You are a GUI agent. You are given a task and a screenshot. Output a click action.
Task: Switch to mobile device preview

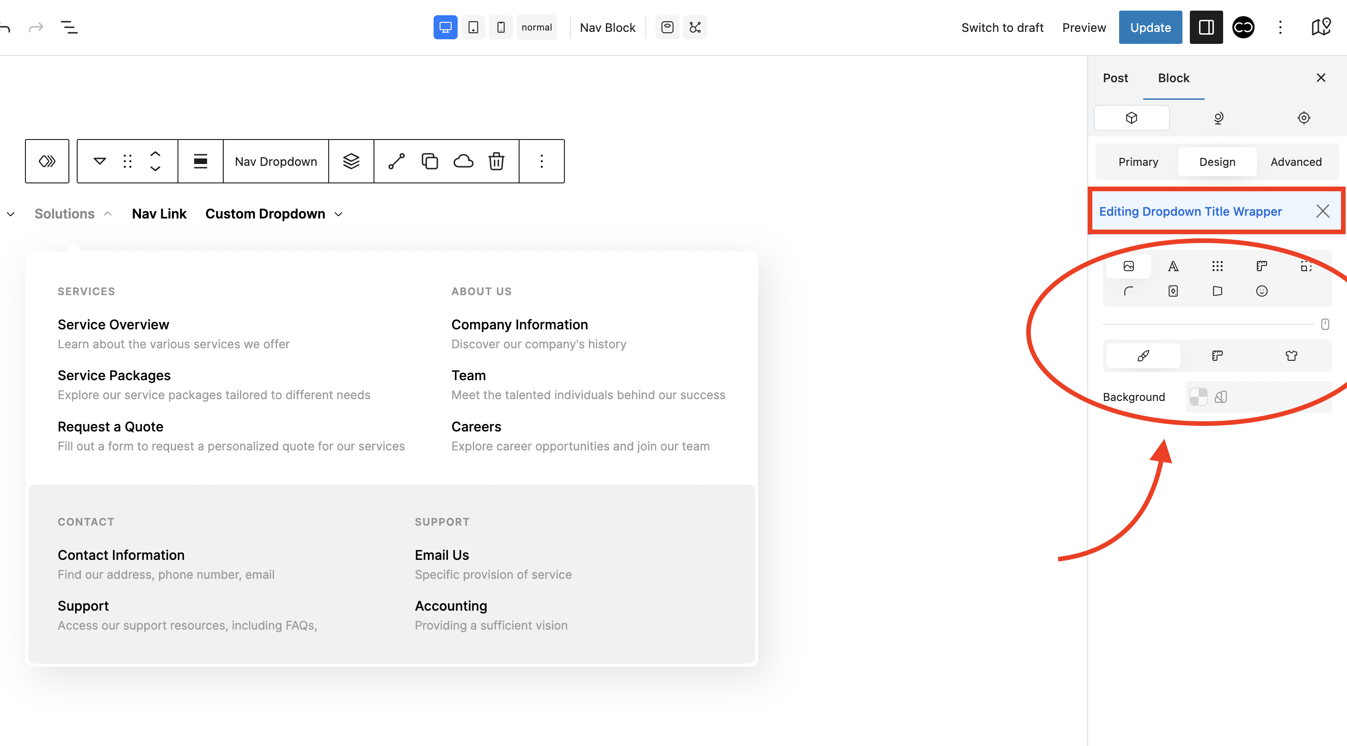(501, 27)
